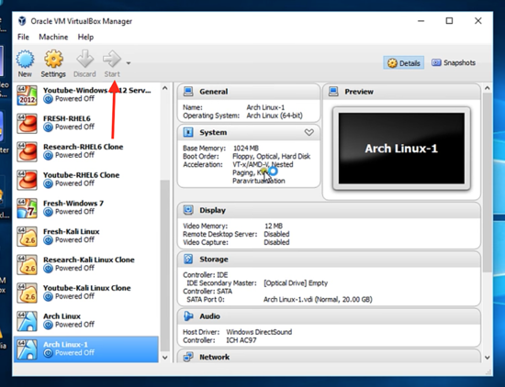This screenshot has height=387, width=505.
Task: Collapse the System section chevron
Action: coord(309,132)
